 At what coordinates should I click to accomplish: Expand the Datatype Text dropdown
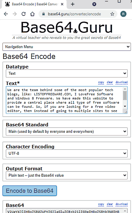(x=67, y=73)
